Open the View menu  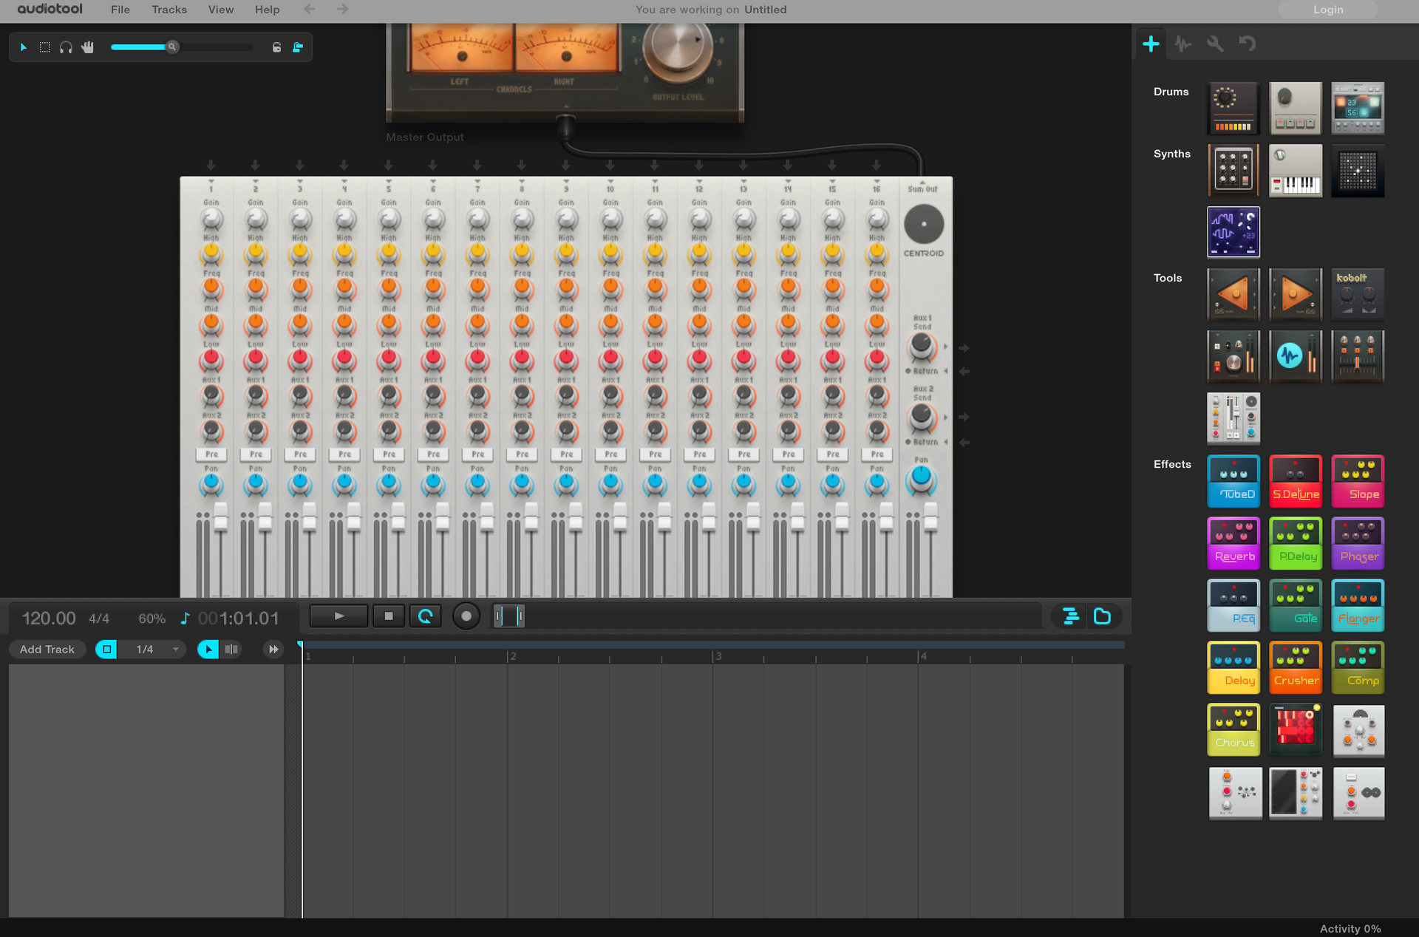[x=221, y=10]
